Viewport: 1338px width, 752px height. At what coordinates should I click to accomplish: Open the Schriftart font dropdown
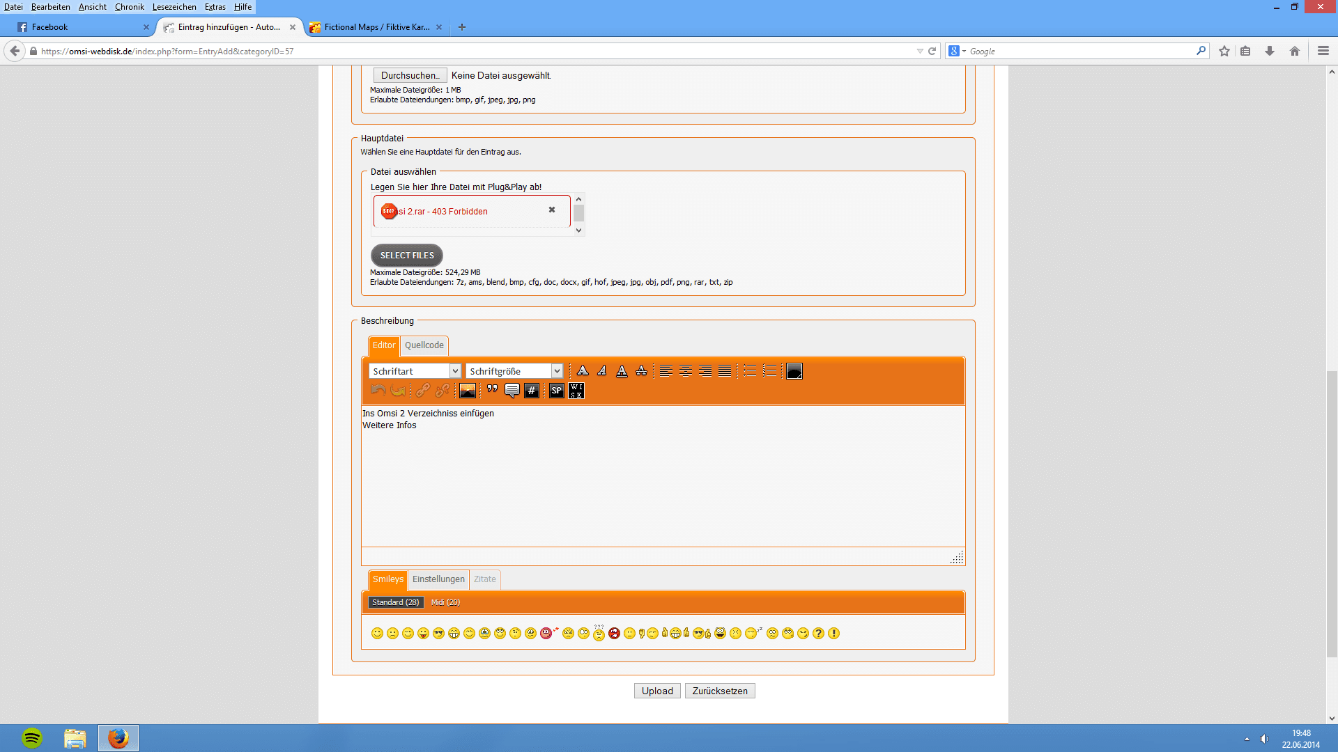[x=415, y=371]
